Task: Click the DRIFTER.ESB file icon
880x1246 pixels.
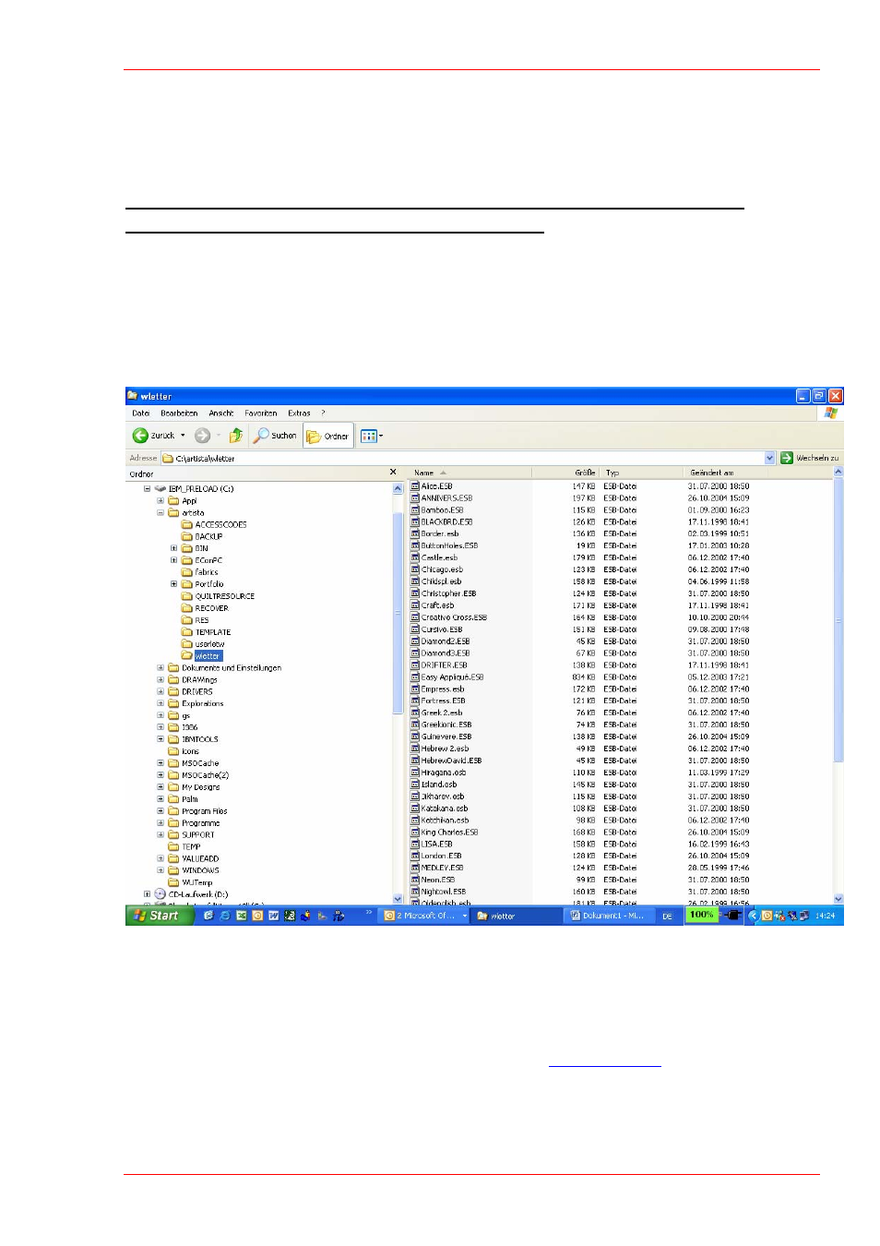Action: point(415,665)
